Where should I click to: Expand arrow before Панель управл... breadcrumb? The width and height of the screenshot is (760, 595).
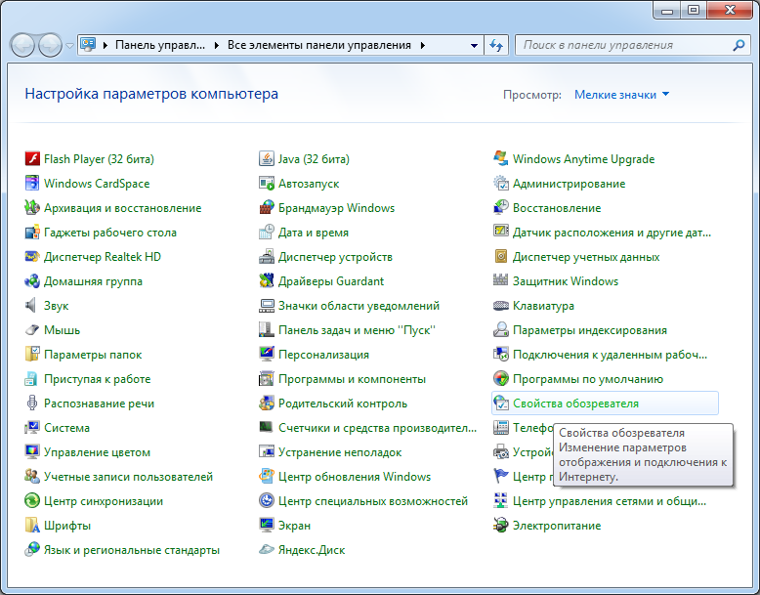coord(105,46)
